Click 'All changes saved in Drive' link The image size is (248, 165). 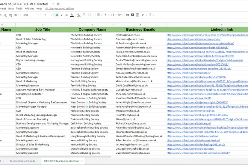(60, 9)
